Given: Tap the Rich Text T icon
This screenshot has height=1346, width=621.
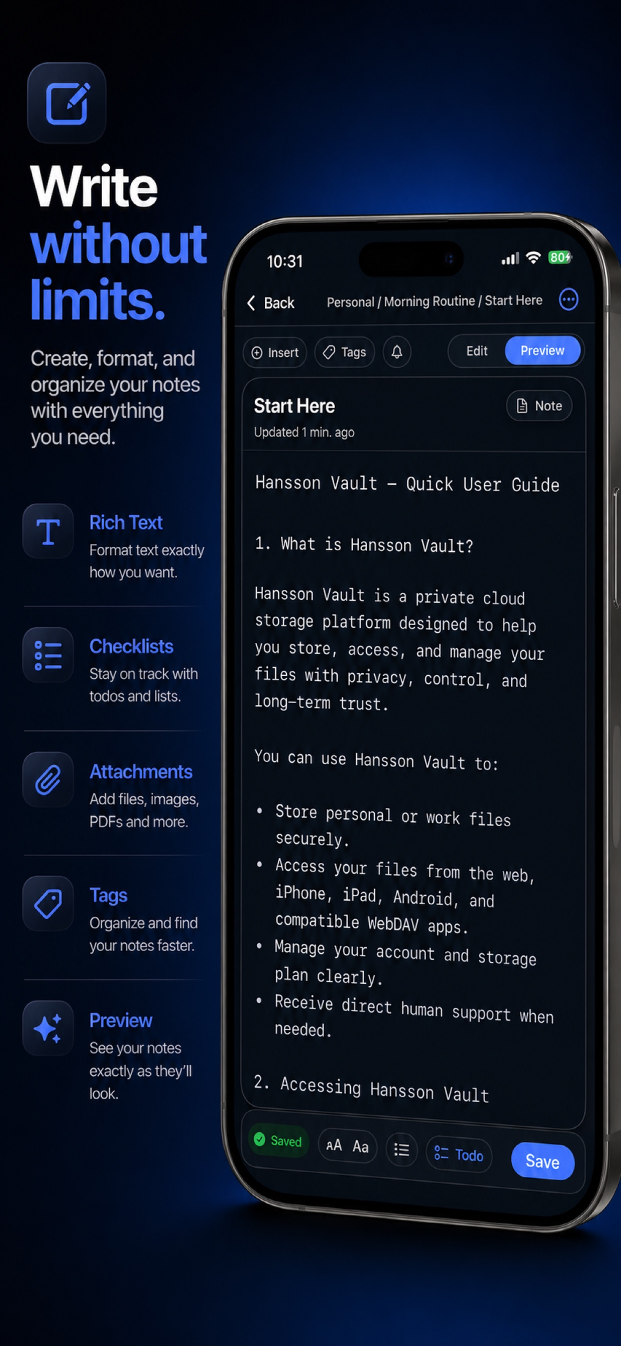Looking at the screenshot, I should pyautogui.click(x=48, y=531).
